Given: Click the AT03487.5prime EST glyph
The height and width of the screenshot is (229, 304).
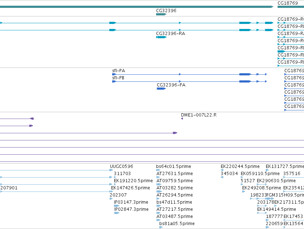Looking at the screenshot, I should pos(158,220).
